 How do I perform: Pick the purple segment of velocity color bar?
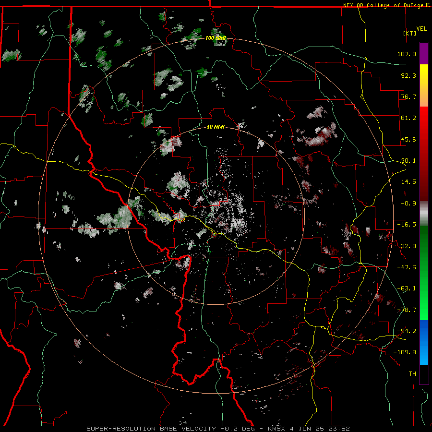point(424,53)
